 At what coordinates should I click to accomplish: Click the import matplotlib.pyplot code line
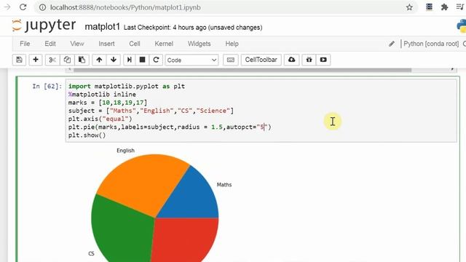coord(127,86)
